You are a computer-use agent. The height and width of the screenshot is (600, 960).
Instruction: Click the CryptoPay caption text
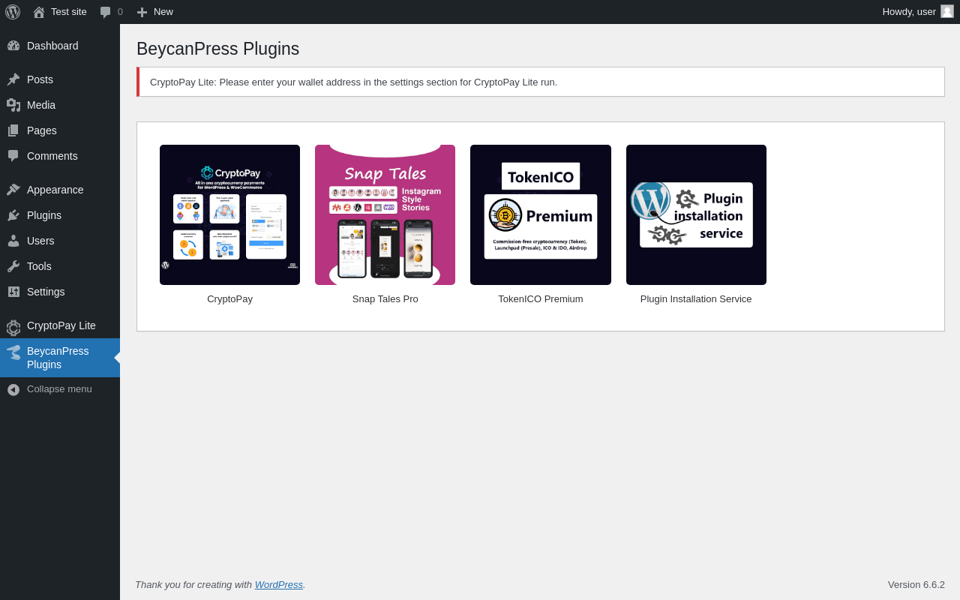pyautogui.click(x=229, y=298)
